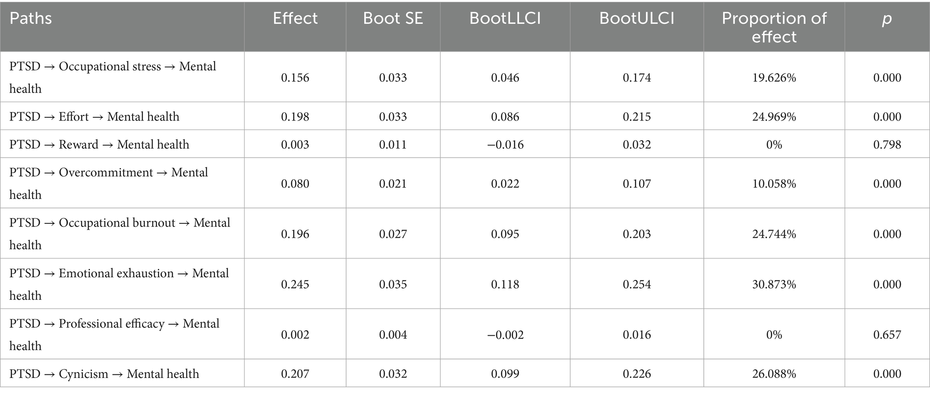Select the PTSD → Occupational stress path cell
Viewport: 930px width, 395px height.
(x=113, y=77)
